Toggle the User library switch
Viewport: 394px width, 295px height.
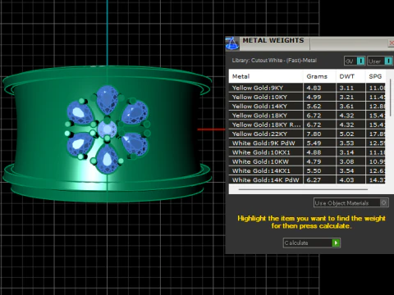[x=380, y=61]
